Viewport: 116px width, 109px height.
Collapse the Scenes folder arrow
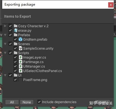tap(5, 44)
